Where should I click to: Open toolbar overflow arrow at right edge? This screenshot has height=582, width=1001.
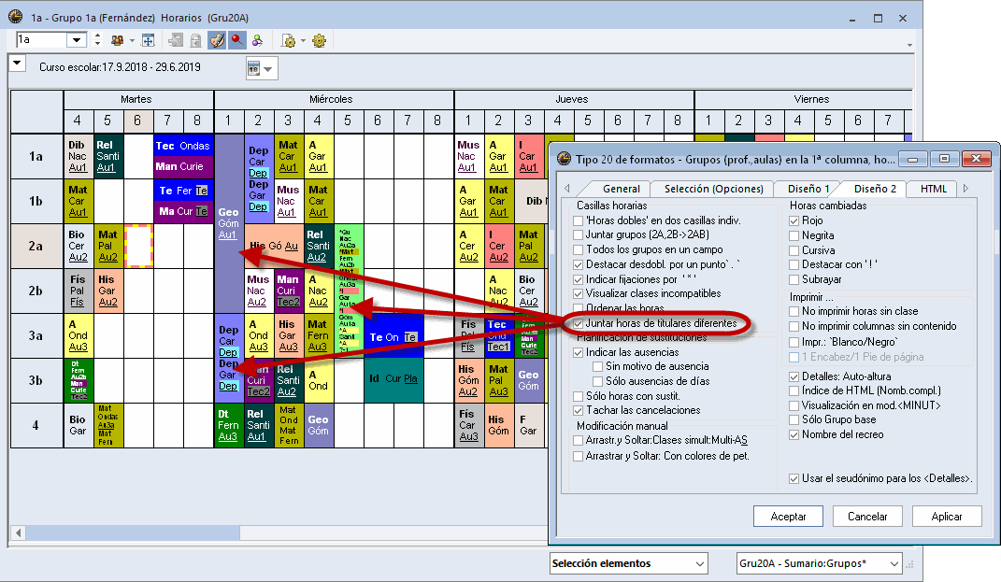(909, 46)
